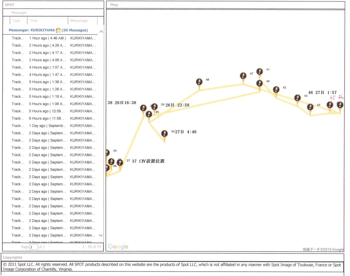Select the 5 Hours ago 1:28 track row
The width and height of the screenshot is (350, 276).
[x=53, y=89]
